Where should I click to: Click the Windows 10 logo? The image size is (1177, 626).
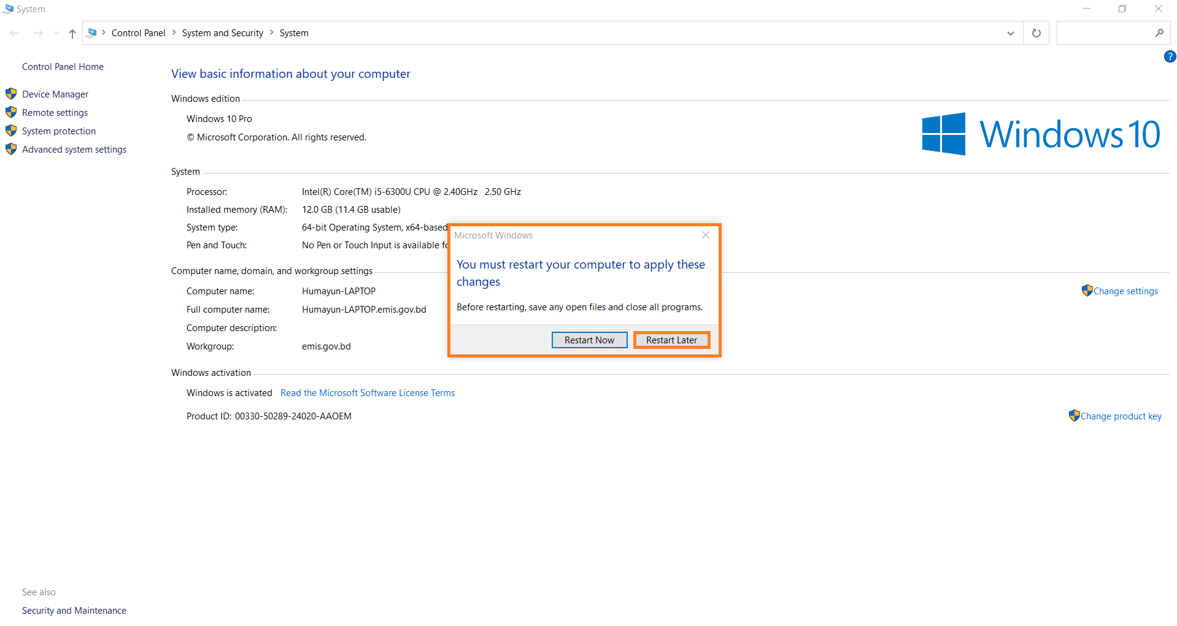click(1041, 134)
